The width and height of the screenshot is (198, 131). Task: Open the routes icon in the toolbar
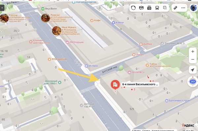pyautogui.click(x=141, y=8)
